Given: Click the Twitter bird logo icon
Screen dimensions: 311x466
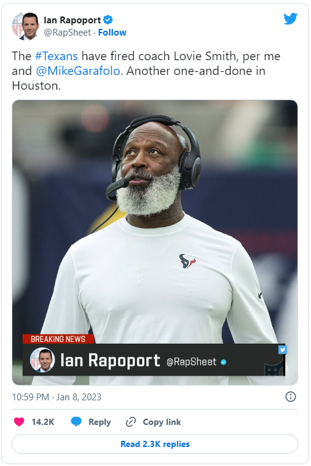Looking at the screenshot, I should 290,18.
